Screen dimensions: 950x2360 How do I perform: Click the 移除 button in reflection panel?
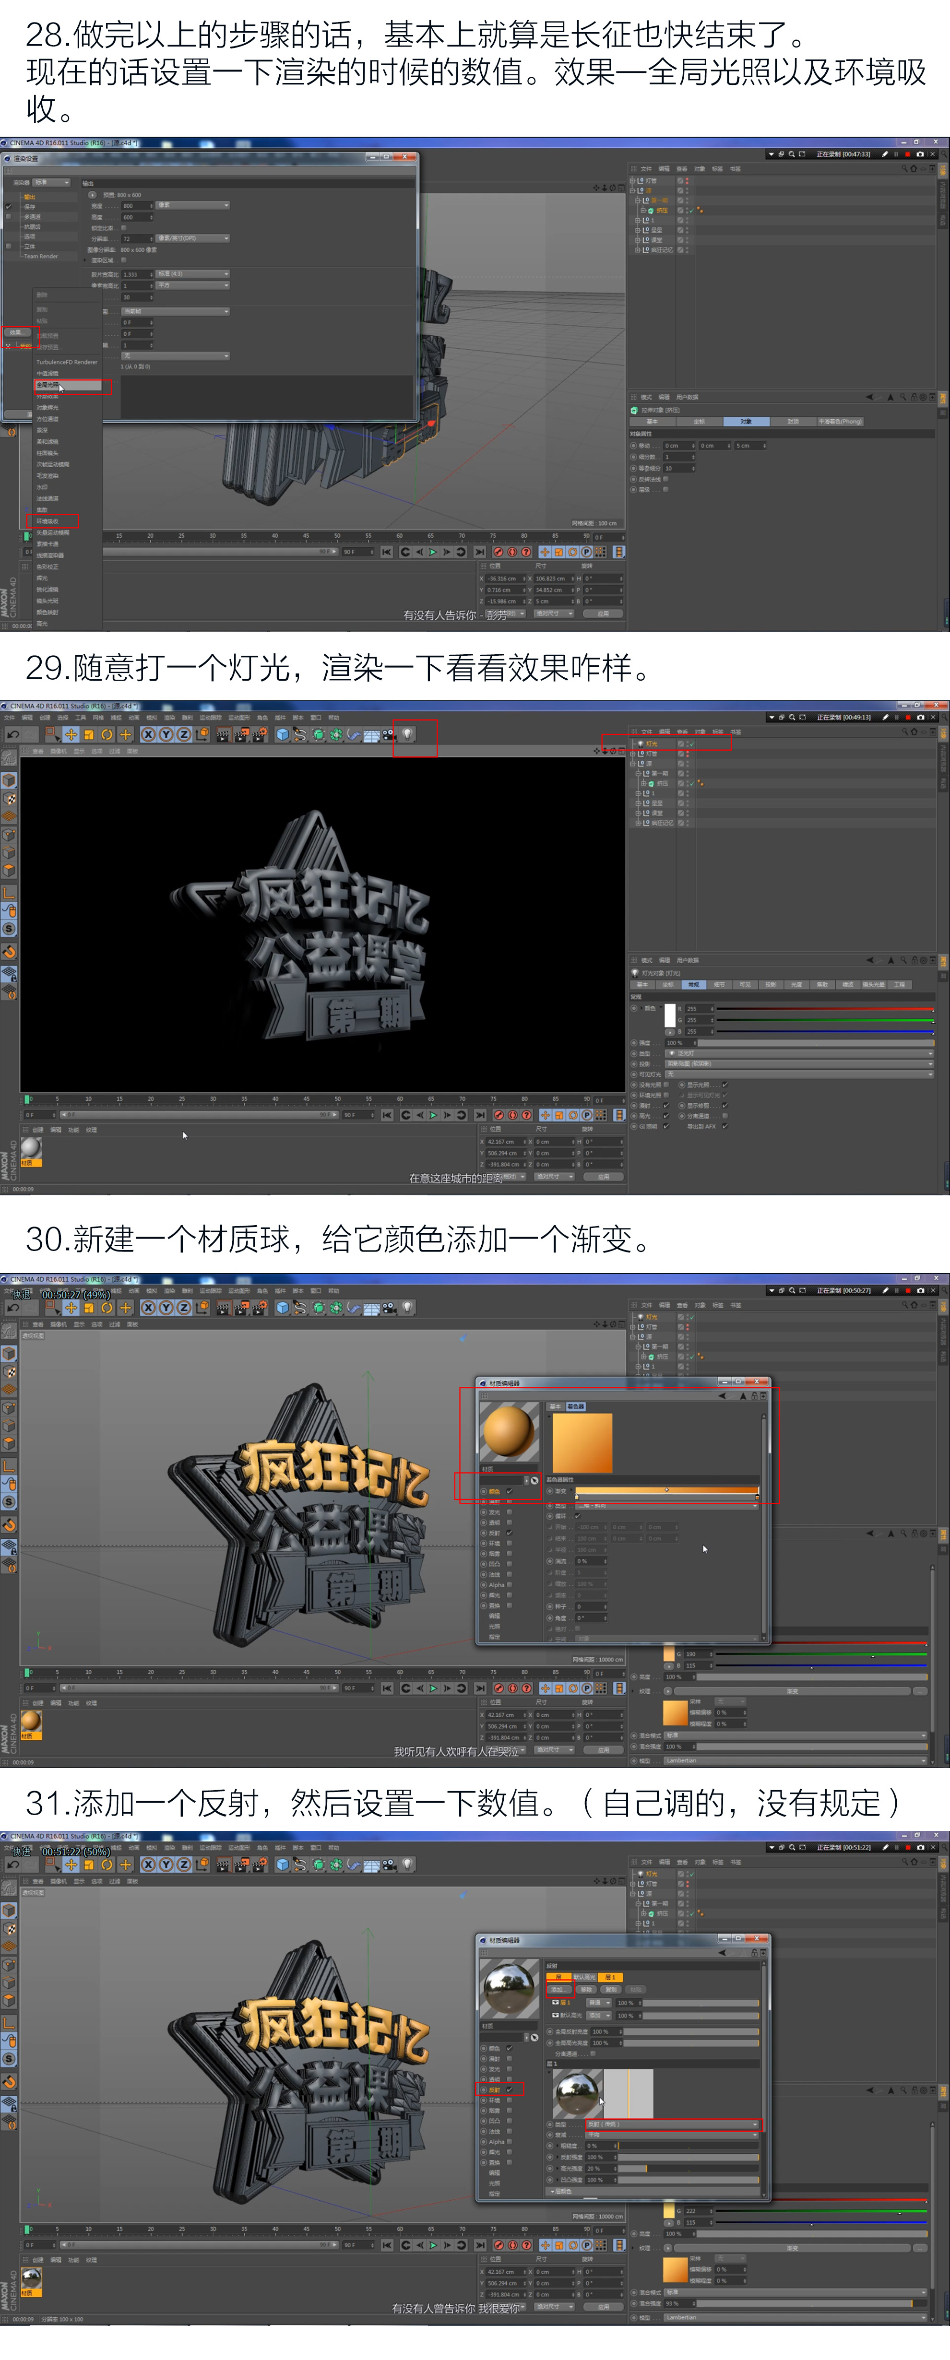(x=585, y=1989)
